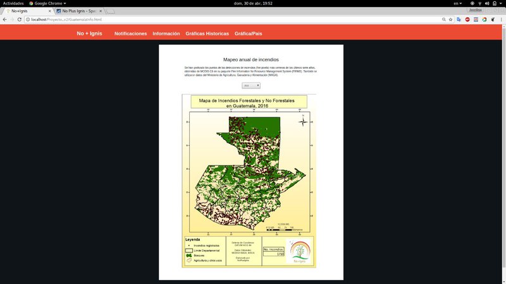Viewport: 506px width, 284px height.
Task: Reload the current page
Action: click(20, 20)
